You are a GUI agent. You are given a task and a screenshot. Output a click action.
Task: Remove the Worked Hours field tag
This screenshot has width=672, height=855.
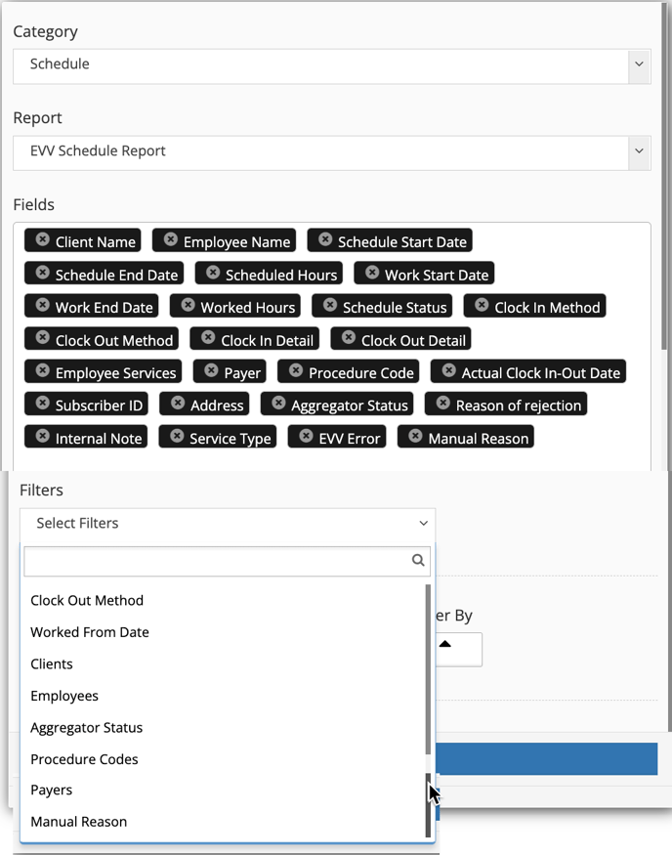pyautogui.click(x=189, y=305)
